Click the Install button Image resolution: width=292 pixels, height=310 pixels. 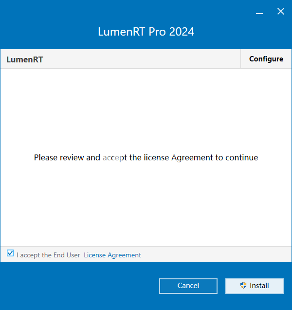tap(255, 286)
